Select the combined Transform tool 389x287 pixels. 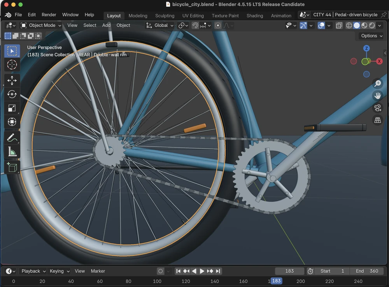pos(12,122)
